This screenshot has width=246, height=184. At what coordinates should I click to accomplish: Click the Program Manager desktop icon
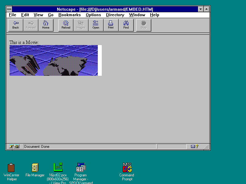pos(81,168)
